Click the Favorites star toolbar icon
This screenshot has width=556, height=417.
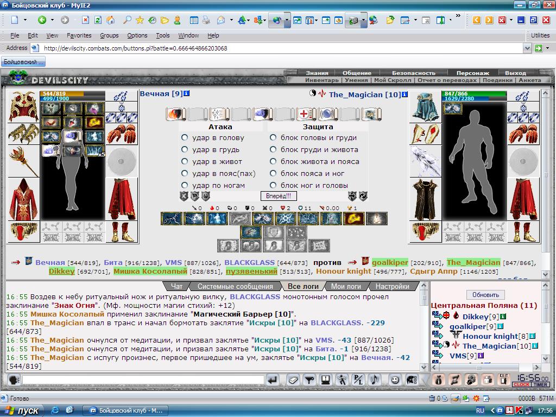[x=140, y=20]
